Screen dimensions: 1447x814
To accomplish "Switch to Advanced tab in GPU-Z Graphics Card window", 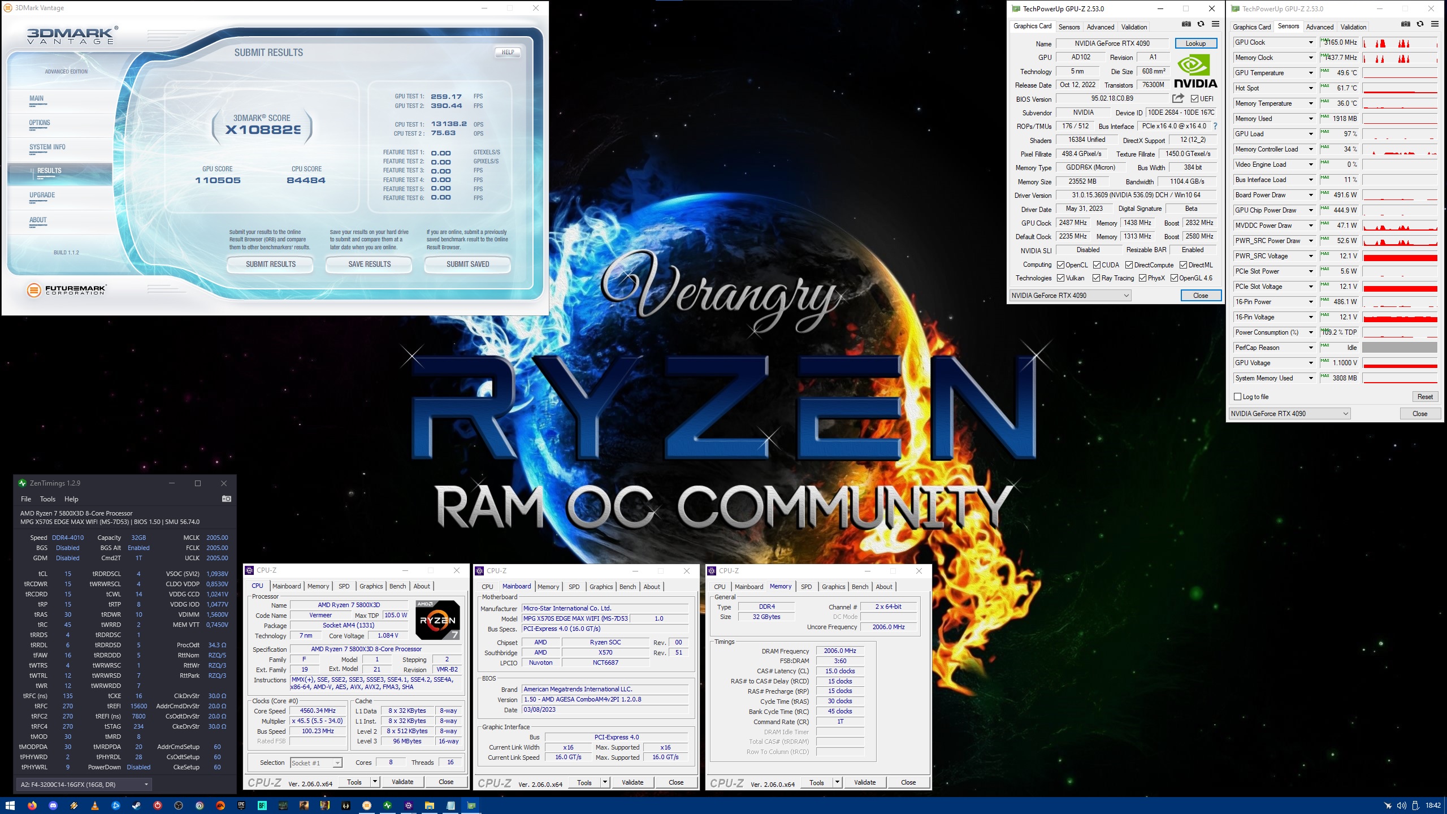I will tap(1100, 27).
